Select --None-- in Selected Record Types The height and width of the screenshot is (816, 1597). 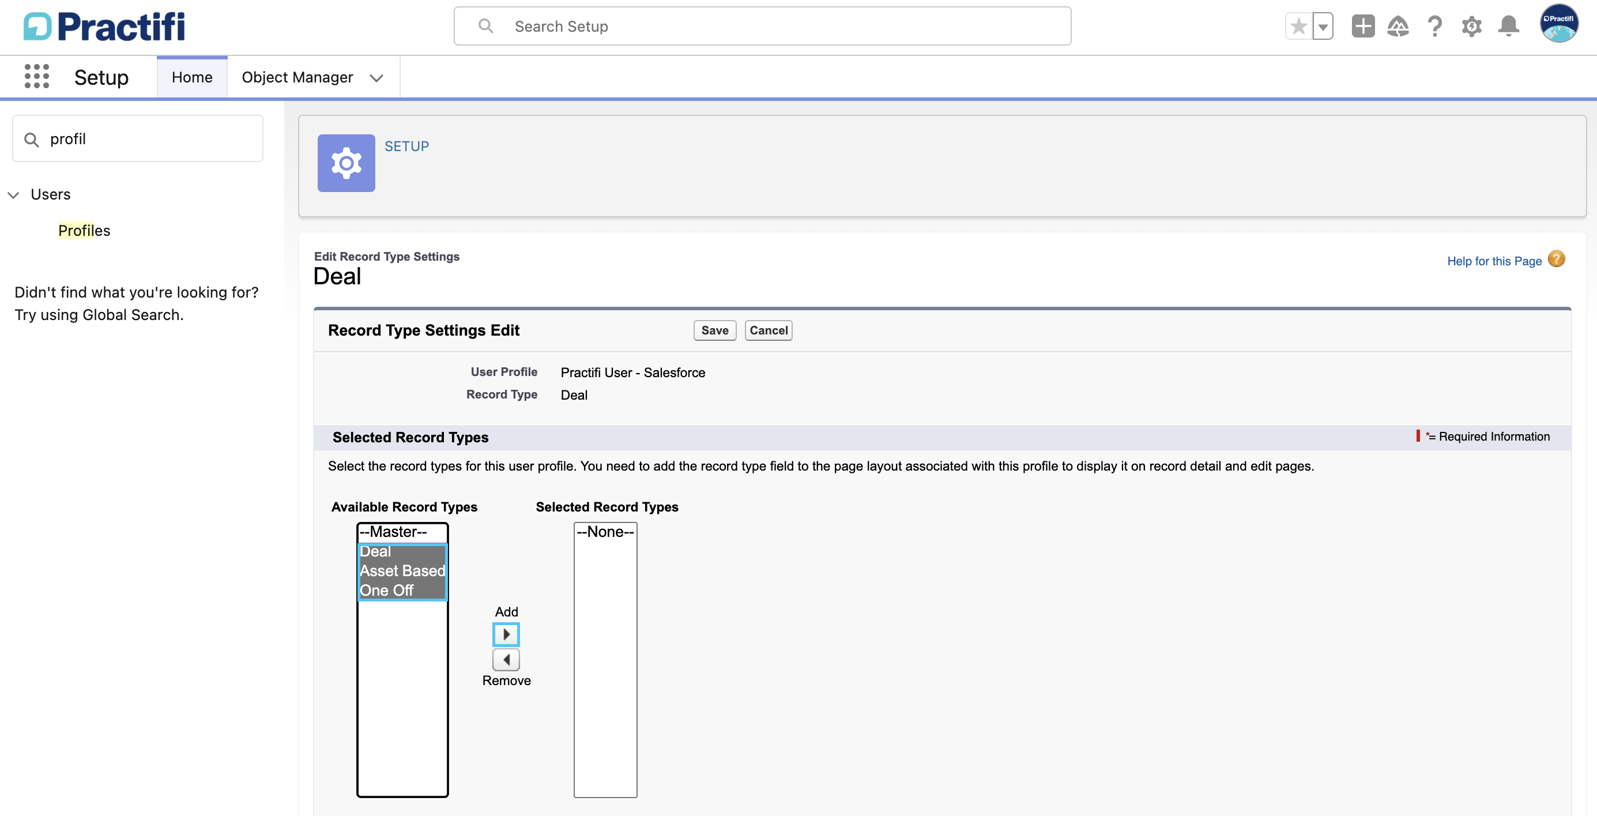coord(605,532)
